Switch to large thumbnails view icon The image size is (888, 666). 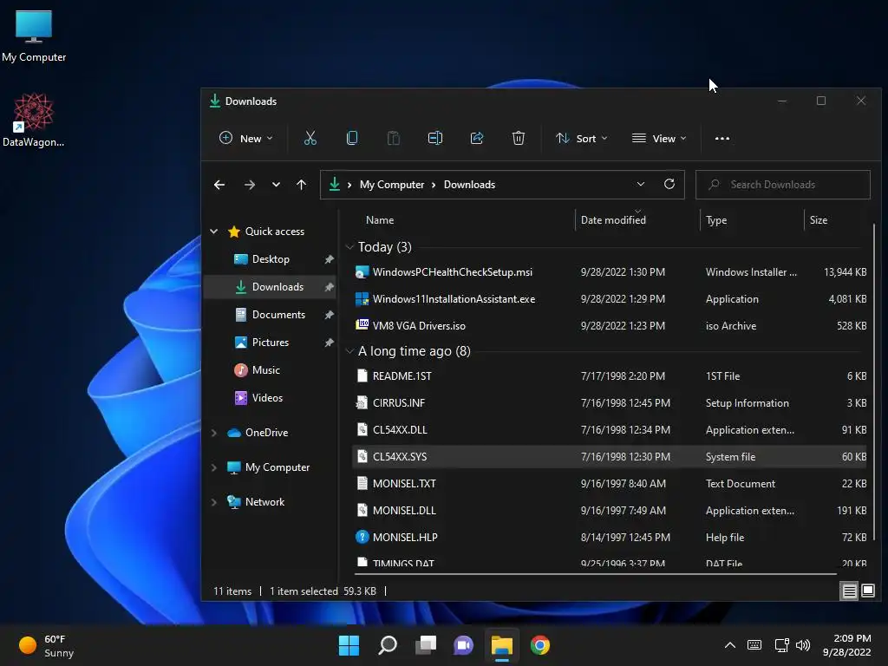coord(868,591)
